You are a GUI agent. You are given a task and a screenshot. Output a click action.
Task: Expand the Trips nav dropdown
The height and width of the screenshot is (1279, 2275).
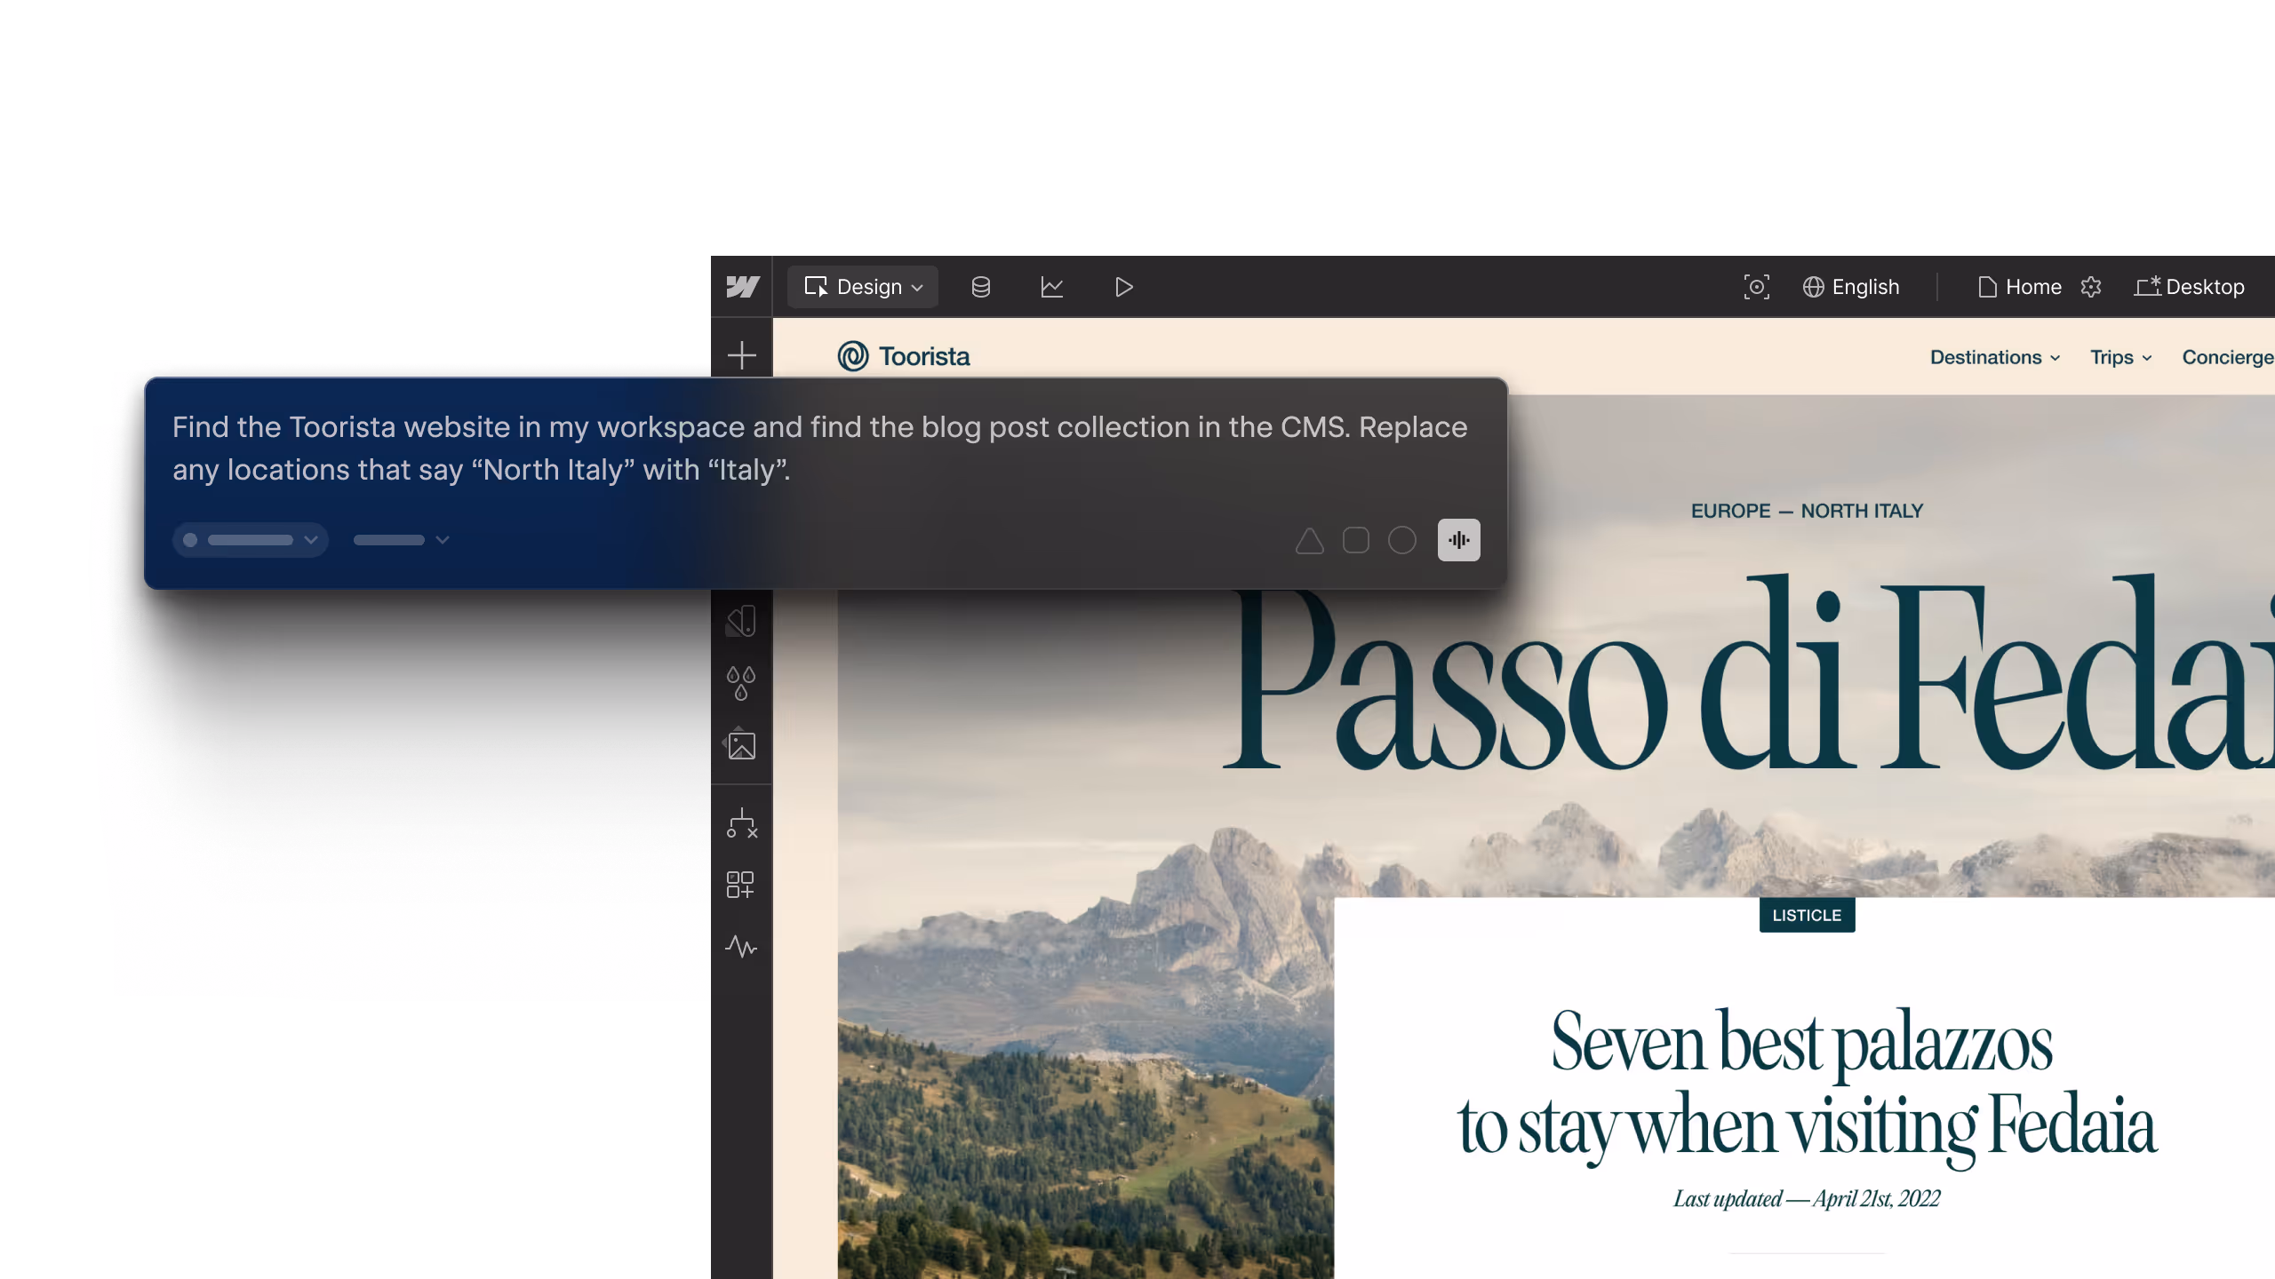2120,357
